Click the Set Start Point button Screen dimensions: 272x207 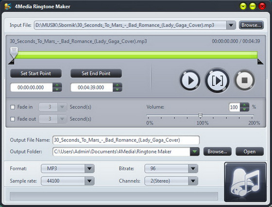tap(36, 73)
